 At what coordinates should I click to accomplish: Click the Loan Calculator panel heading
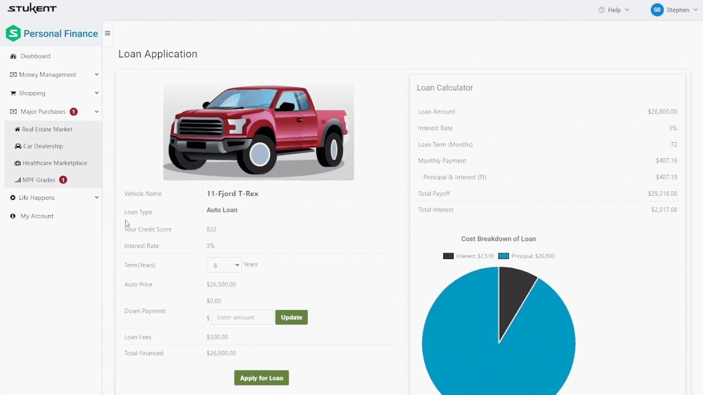(x=445, y=88)
